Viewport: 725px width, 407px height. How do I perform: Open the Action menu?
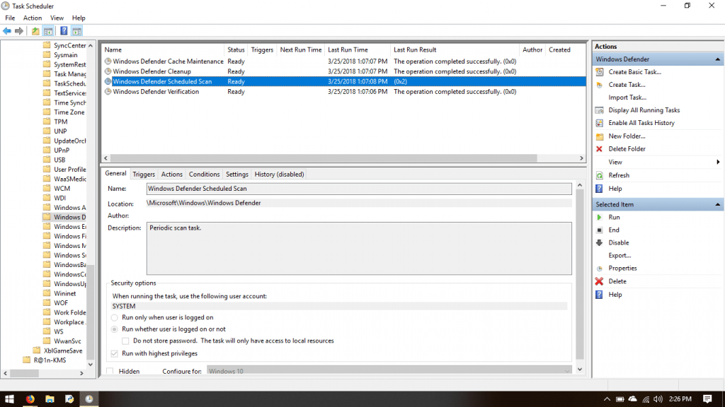point(33,18)
